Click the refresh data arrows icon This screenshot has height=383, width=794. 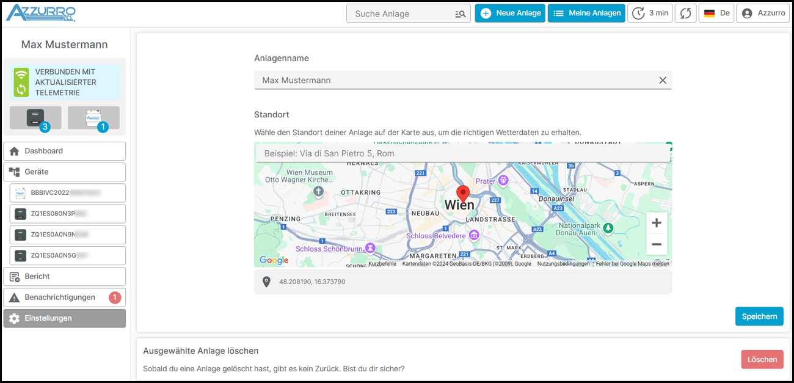pos(685,13)
